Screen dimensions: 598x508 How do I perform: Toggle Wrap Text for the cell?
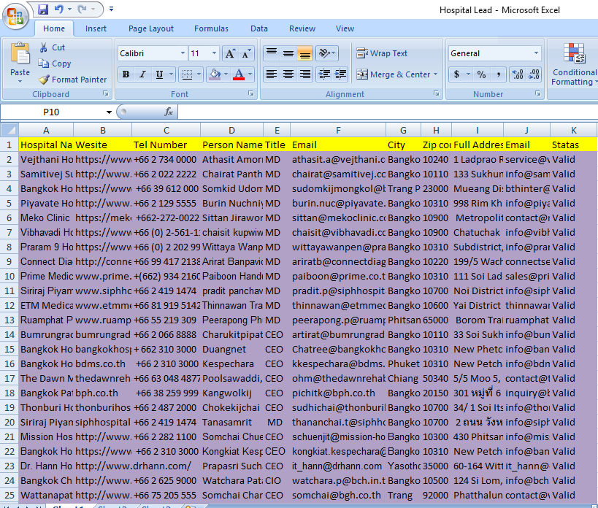[382, 53]
